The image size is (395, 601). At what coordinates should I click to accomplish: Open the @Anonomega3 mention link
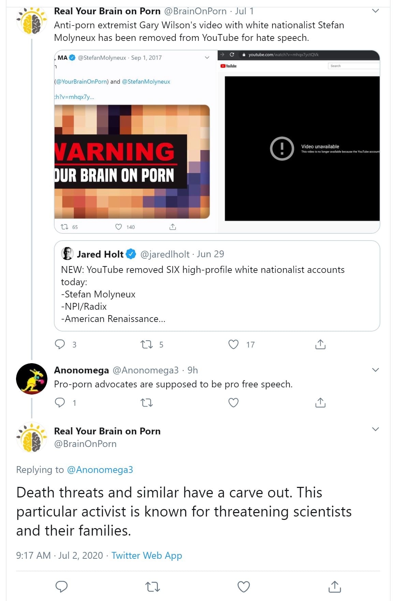click(x=100, y=470)
